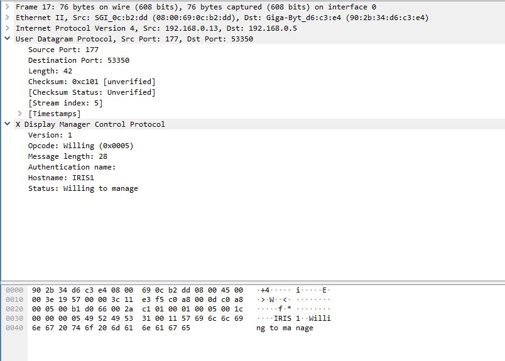Expand Internet Protocol Version 4 section
This screenshot has height=361, width=505.
click(x=8, y=28)
